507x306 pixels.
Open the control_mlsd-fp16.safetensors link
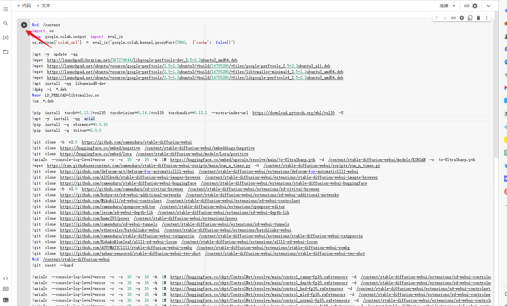(x=258, y=295)
